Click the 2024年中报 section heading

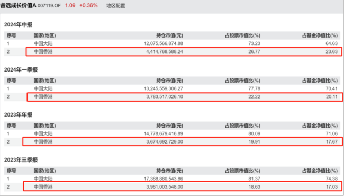tap(18, 24)
